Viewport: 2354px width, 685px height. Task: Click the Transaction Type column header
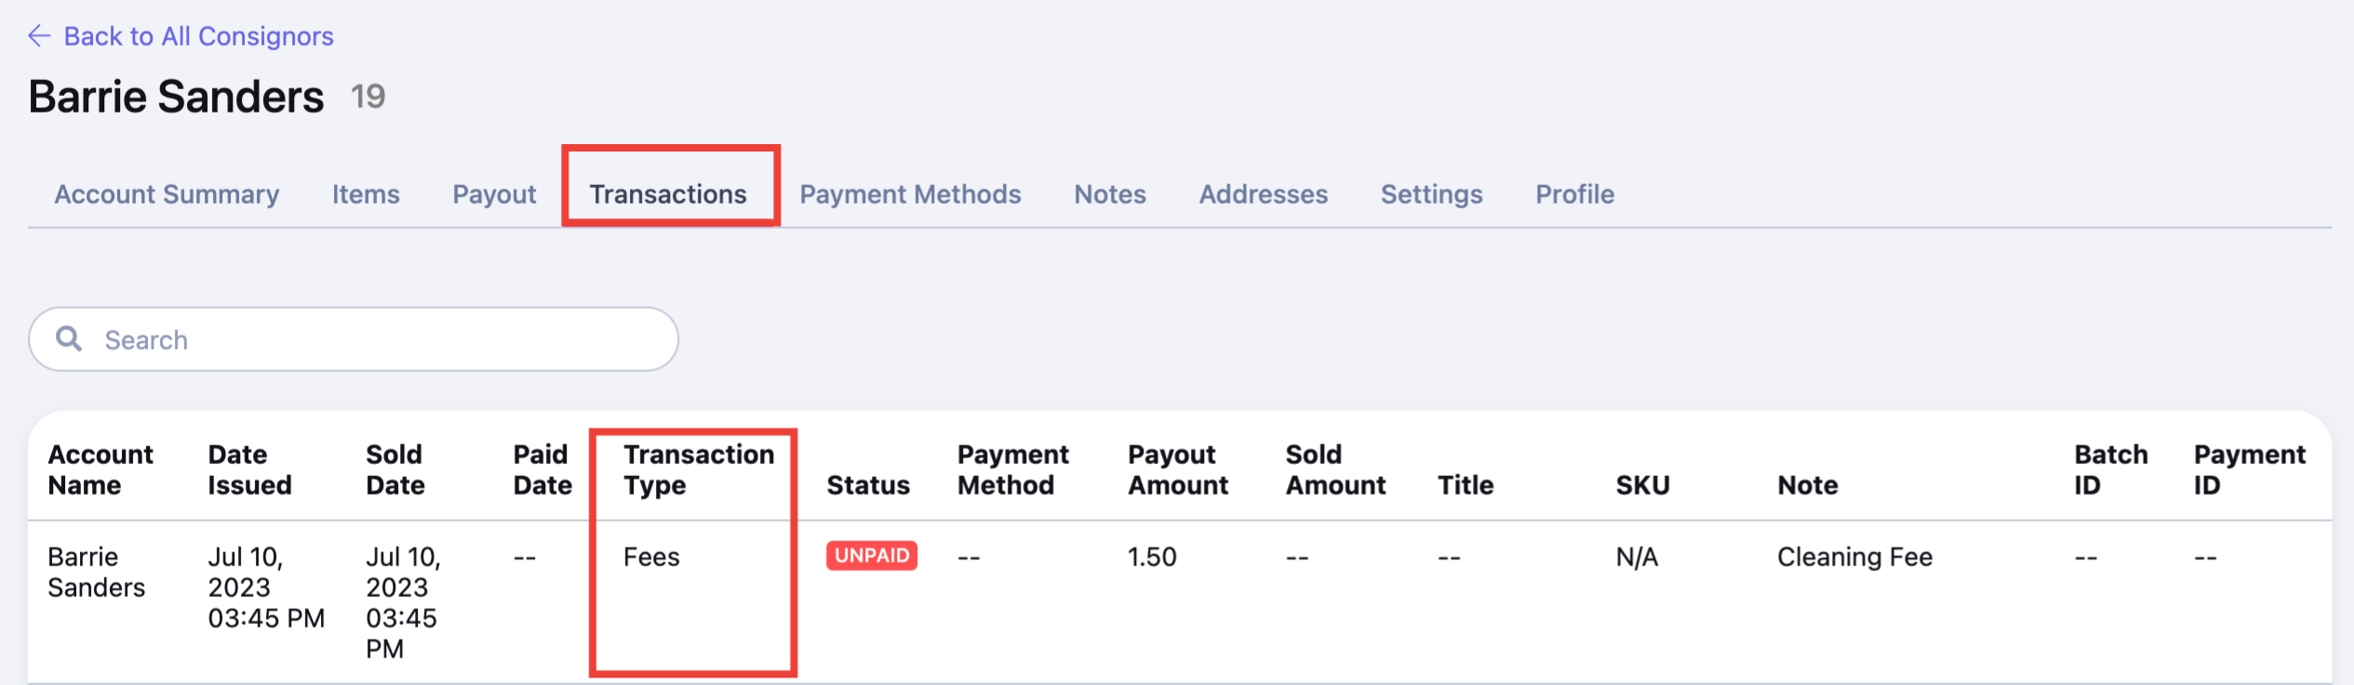point(699,469)
